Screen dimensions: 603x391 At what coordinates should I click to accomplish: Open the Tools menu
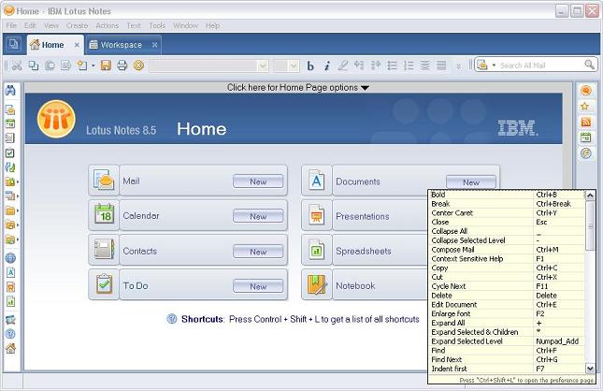[x=157, y=26]
